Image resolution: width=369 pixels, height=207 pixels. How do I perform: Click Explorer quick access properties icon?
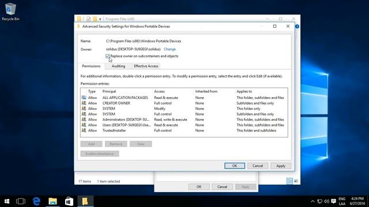click(x=88, y=19)
